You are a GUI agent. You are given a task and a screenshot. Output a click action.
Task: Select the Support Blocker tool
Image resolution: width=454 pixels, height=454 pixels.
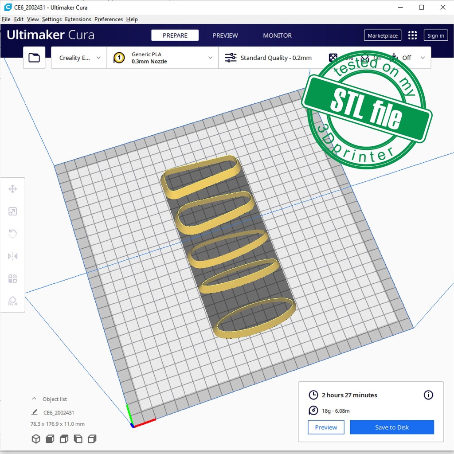click(12, 301)
